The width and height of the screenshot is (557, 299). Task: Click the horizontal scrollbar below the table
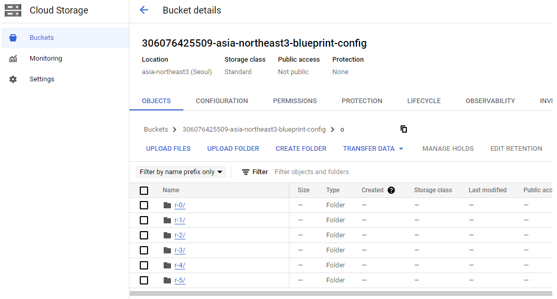coord(341,293)
